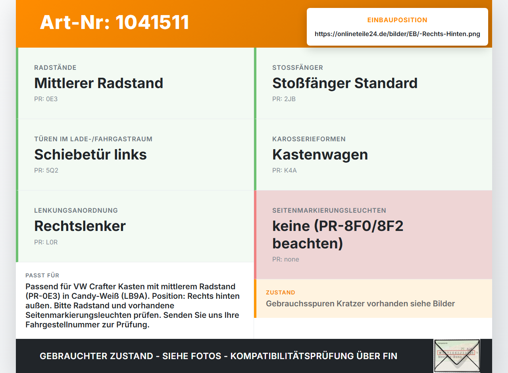Click the PR: 5Q2 code
The image size is (508, 373).
pyautogui.click(x=46, y=170)
